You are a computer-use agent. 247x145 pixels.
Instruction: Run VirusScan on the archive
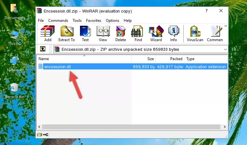tap(195, 33)
